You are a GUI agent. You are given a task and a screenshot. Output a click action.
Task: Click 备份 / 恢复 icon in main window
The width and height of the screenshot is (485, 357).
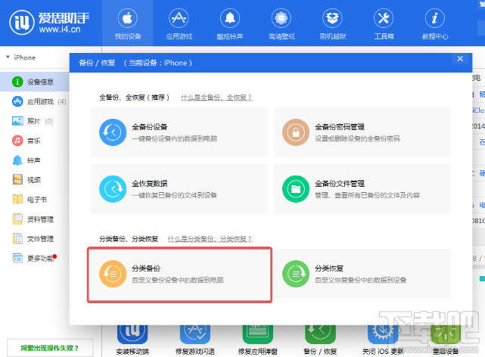(320, 334)
